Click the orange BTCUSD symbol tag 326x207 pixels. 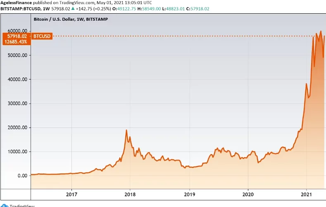[42, 36]
